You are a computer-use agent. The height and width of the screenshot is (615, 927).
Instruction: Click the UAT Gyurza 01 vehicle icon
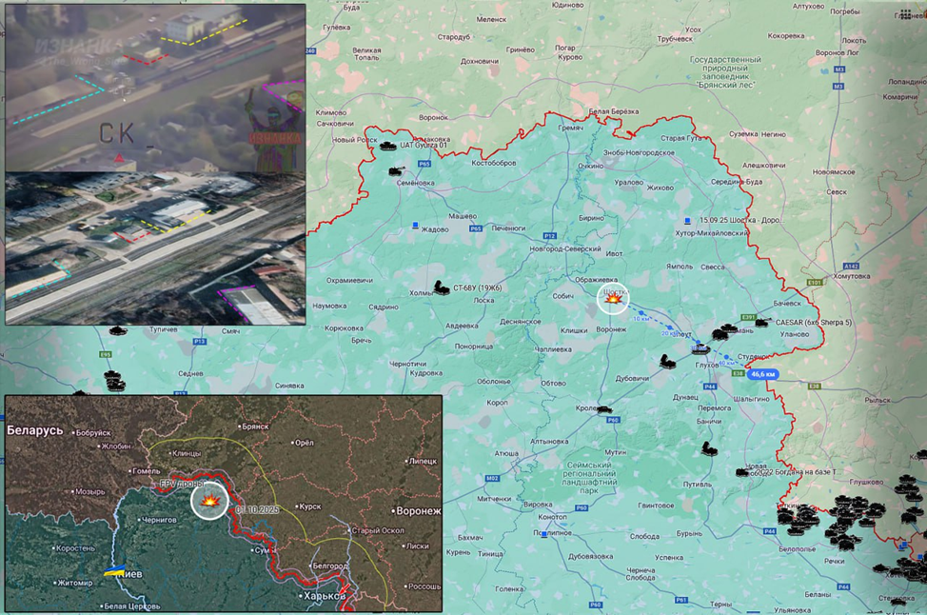tap(388, 147)
